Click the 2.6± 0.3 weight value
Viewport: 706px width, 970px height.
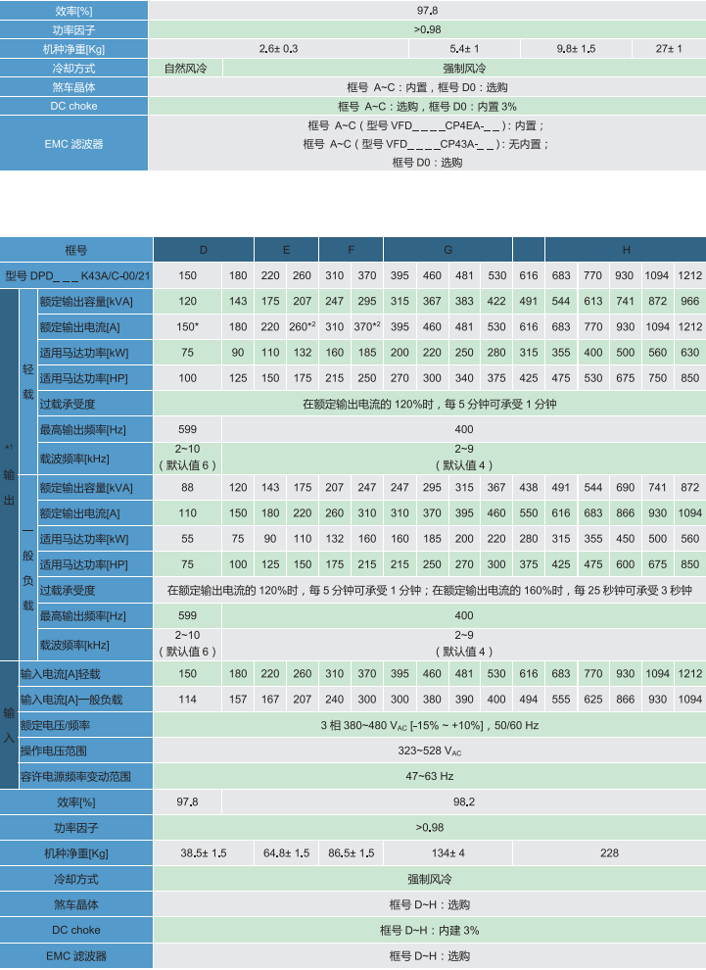tap(278, 48)
